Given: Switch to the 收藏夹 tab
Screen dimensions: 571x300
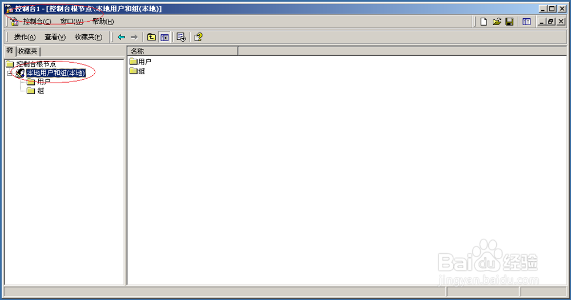Looking at the screenshot, I should pos(27,51).
